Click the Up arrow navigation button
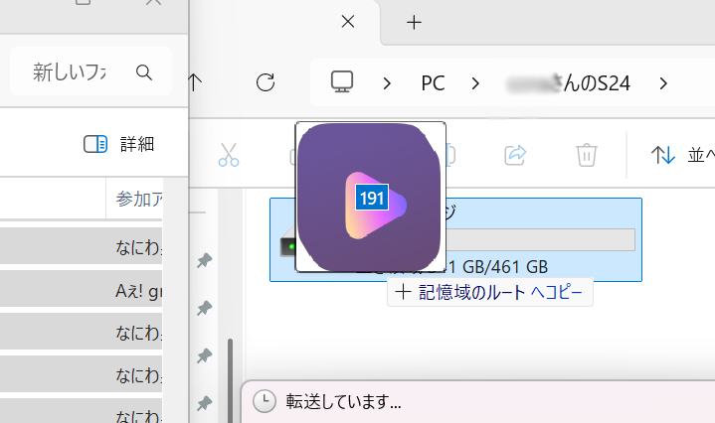 (x=196, y=82)
